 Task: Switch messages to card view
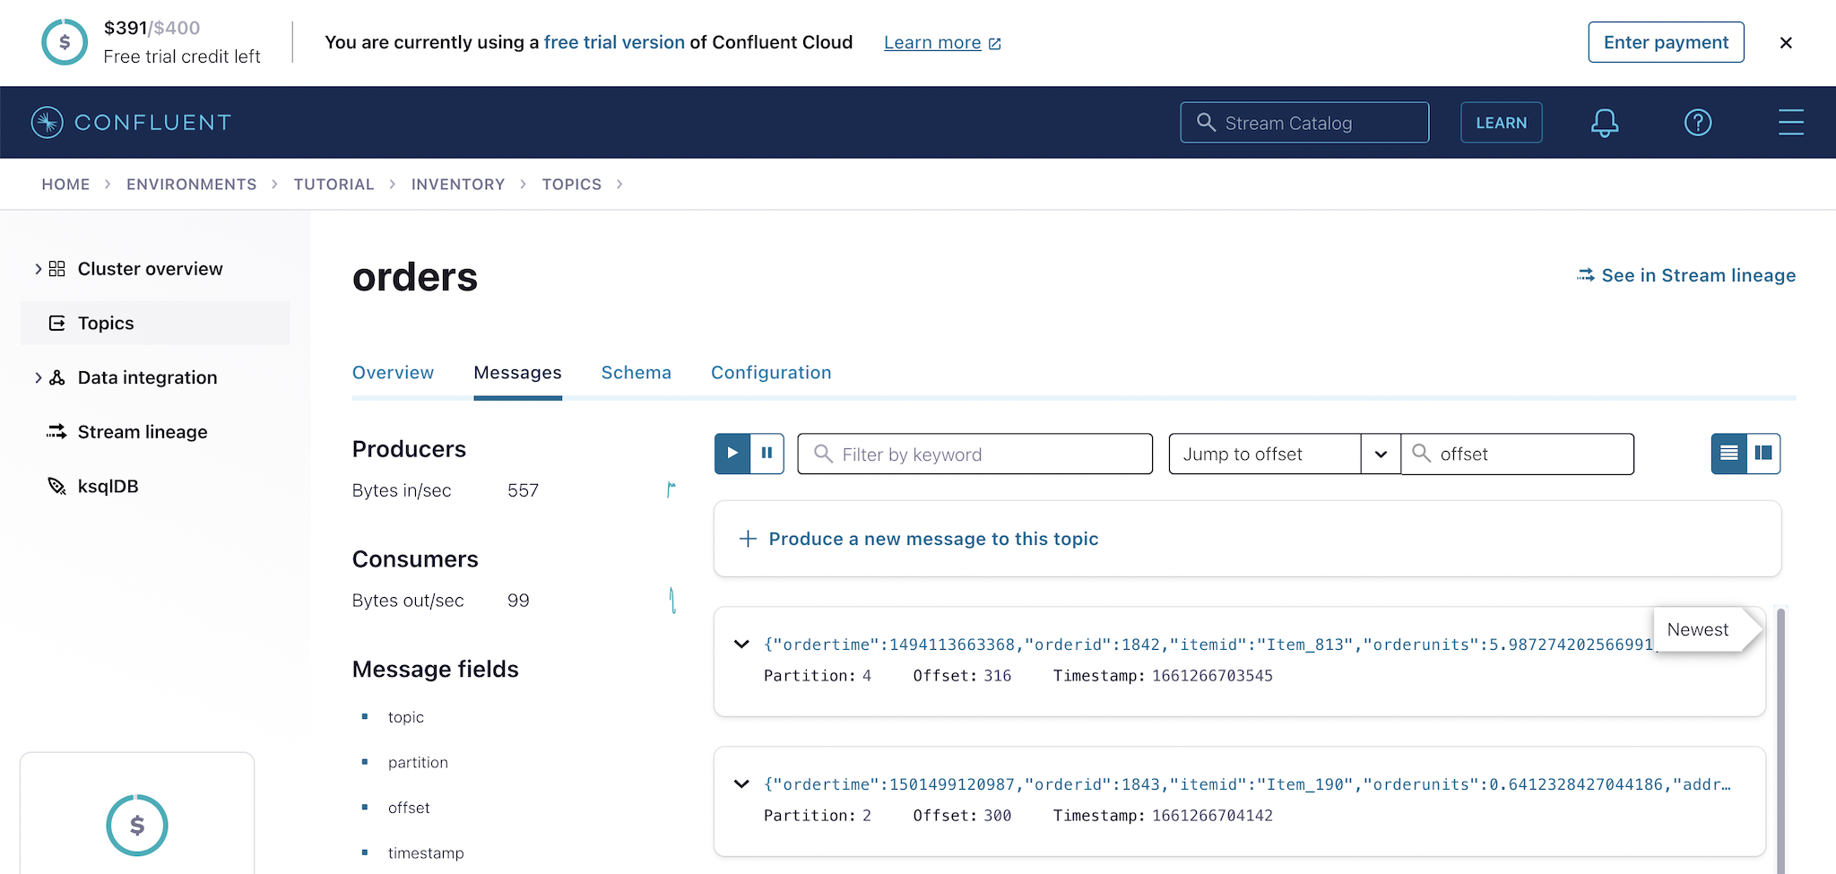(1762, 454)
